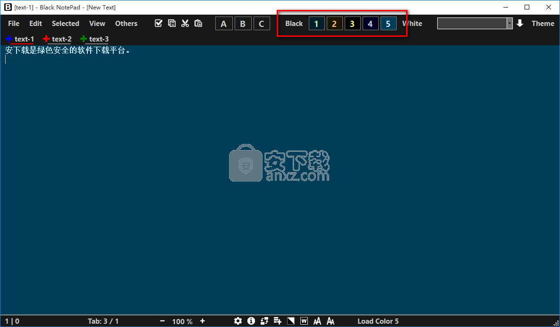Load color scheme 4 swatch
This screenshot has height=327, width=560.
(370, 24)
